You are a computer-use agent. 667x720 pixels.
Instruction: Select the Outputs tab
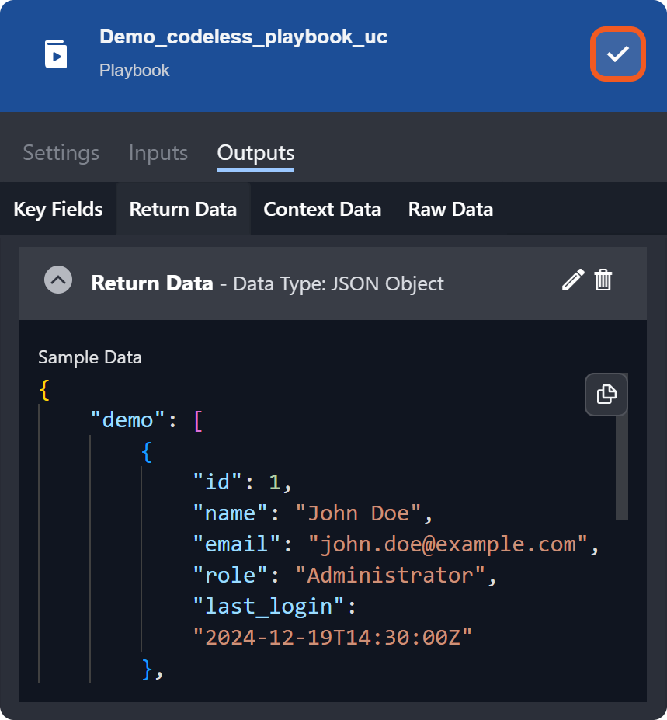(255, 153)
